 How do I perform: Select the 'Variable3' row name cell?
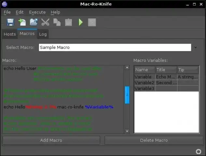pos(145,88)
